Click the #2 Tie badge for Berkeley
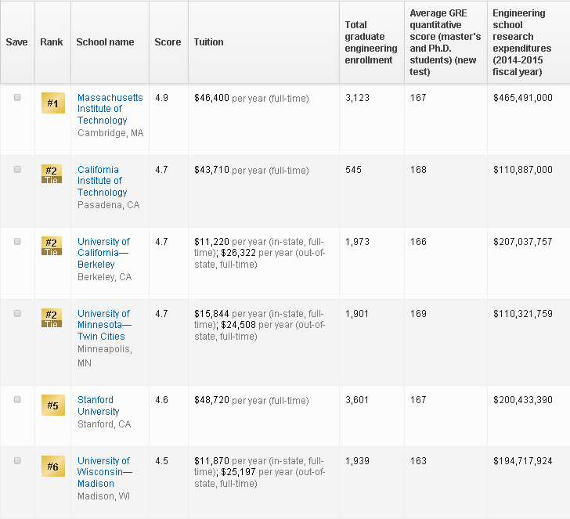Image resolution: width=570 pixels, height=519 pixels. [x=52, y=246]
